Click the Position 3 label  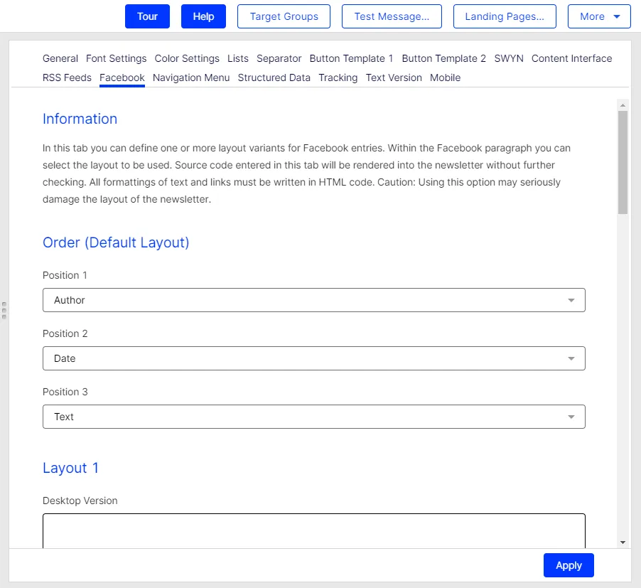[x=65, y=392]
